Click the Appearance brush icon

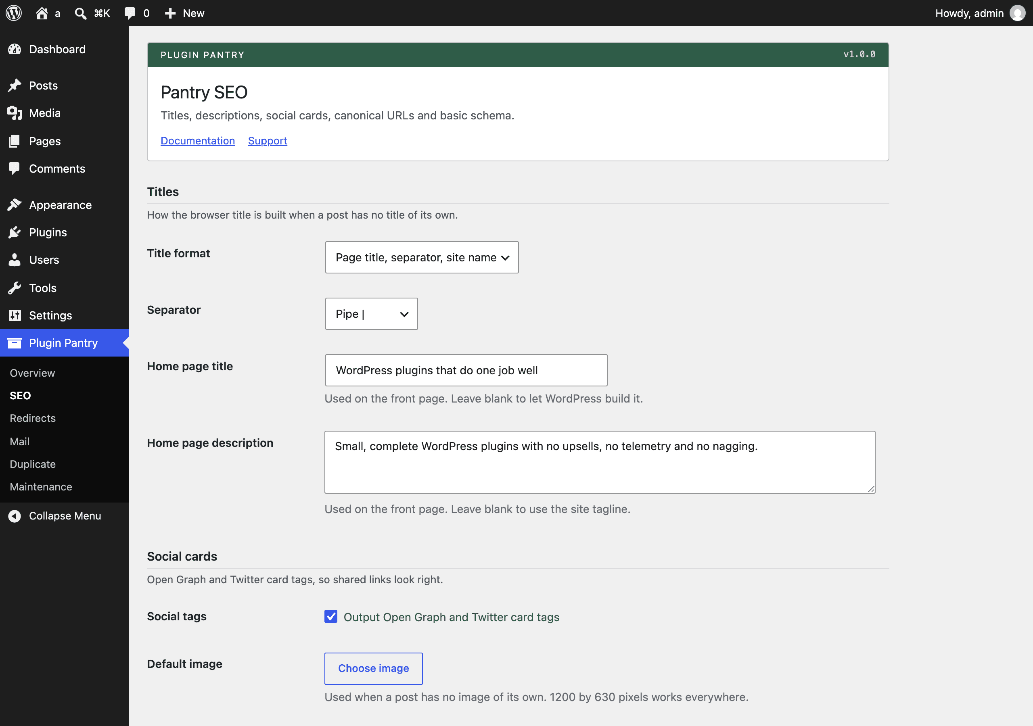tap(15, 205)
